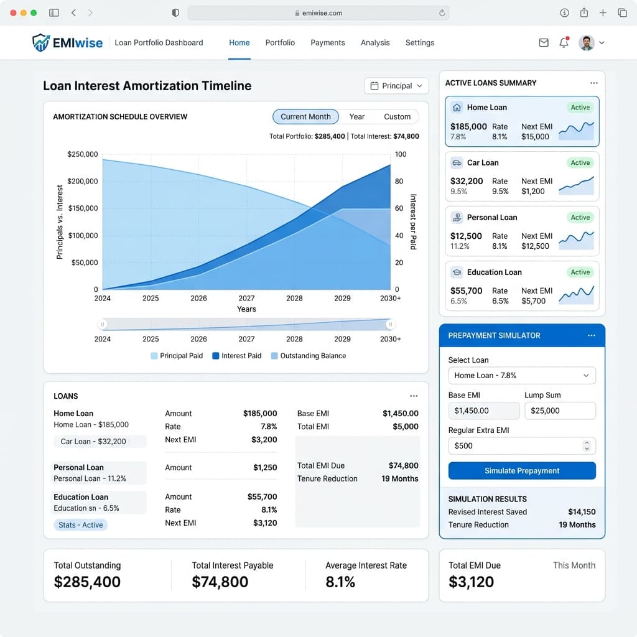
Task: Open the Education Loan sparkline chart
Action: pyautogui.click(x=576, y=295)
